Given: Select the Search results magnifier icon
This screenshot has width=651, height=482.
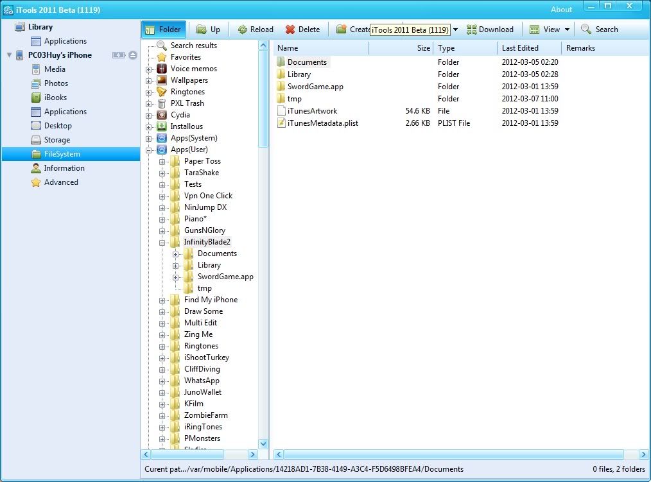Looking at the screenshot, I should point(162,46).
